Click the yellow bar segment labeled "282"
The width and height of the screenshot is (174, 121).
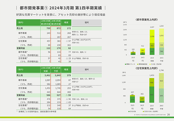pos(143,50)
